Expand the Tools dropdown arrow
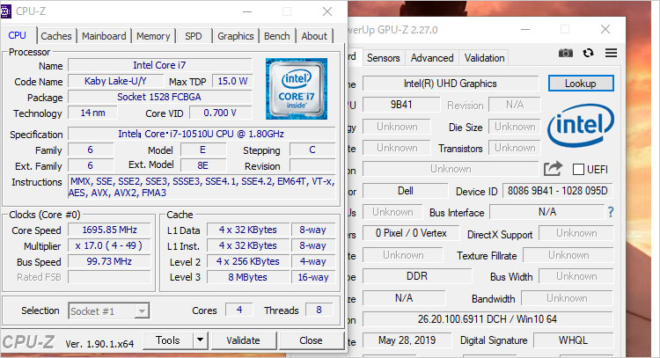The width and height of the screenshot is (660, 358). pos(201,340)
